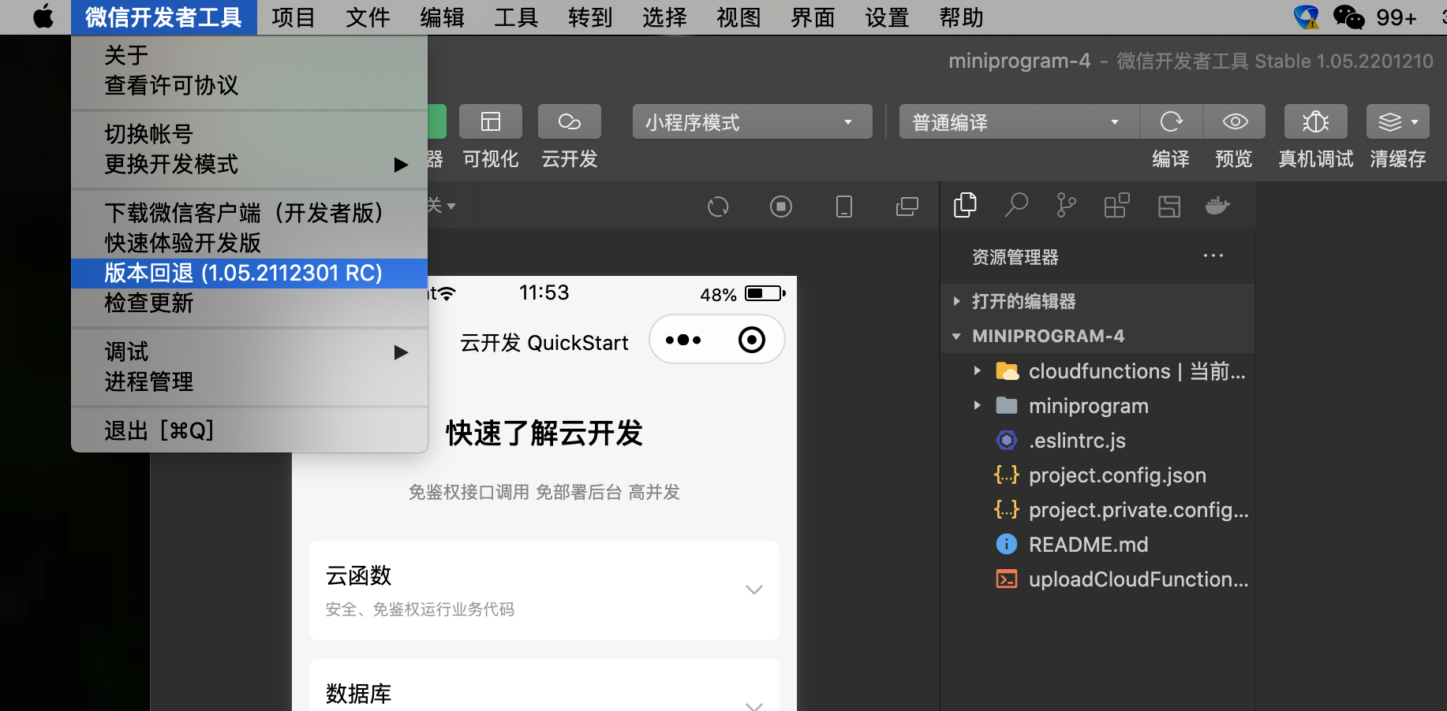This screenshot has height=711, width=1447.
Task: Open the Explorer files icon in the sidebar
Action: [x=965, y=206]
